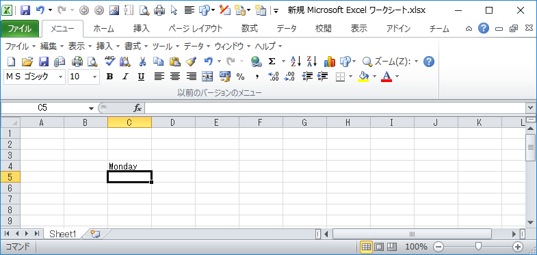Image resolution: width=537 pixels, height=255 pixels.
Task: Sort ascending A to Z
Action: (x=296, y=62)
